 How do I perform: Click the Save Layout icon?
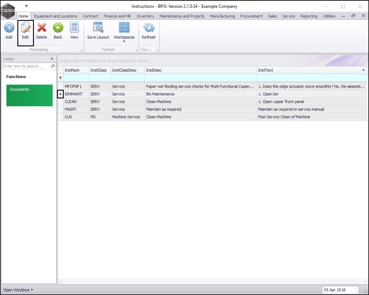[98, 28]
